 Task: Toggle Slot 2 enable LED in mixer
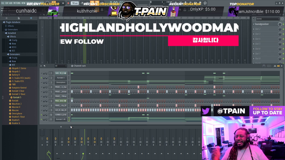[283, 29]
